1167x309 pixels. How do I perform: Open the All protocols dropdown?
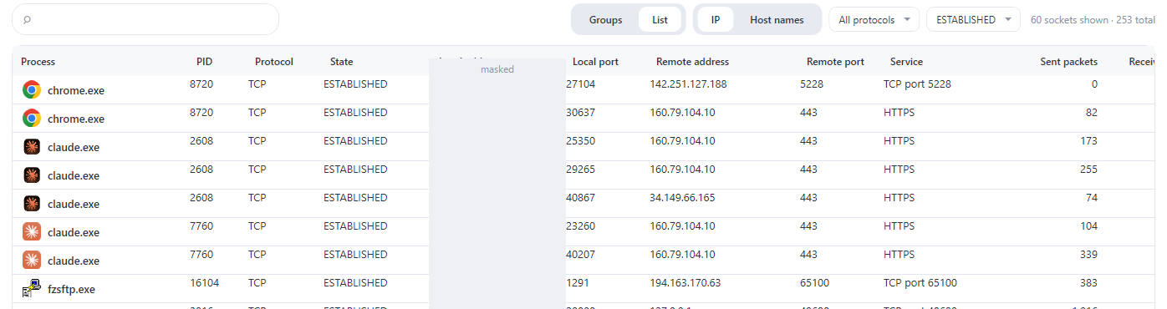click(x=874, y=20)
